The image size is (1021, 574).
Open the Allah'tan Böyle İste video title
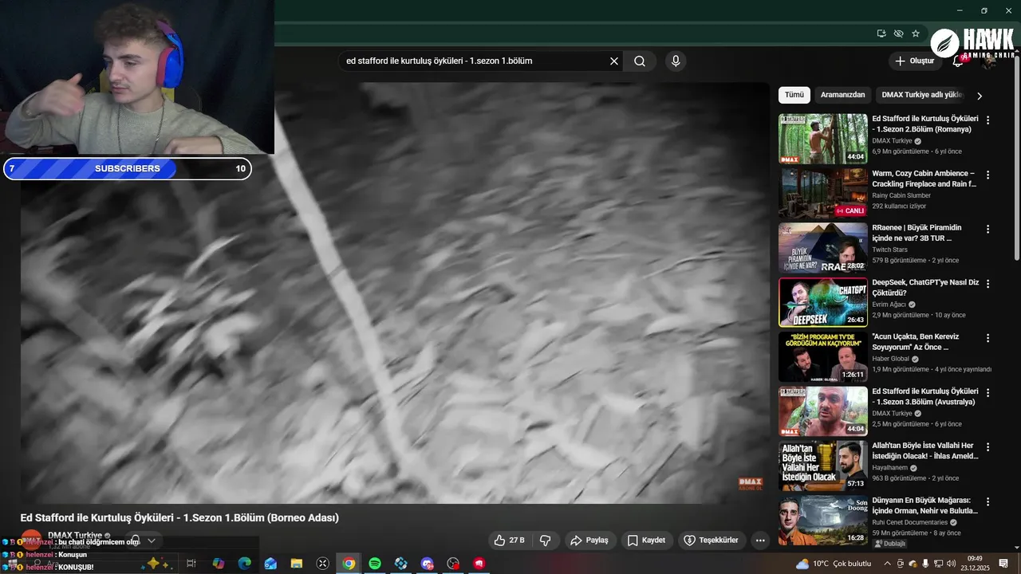click(x=925, y=450)
